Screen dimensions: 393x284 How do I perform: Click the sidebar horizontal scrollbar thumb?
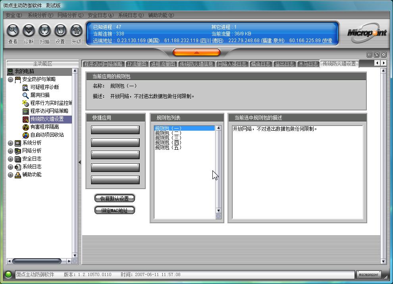click(x=37, y=261)
